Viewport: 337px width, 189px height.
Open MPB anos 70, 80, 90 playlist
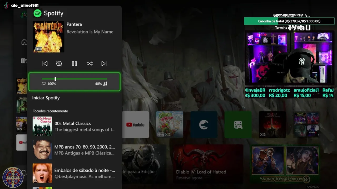click(x=75, y=150)
